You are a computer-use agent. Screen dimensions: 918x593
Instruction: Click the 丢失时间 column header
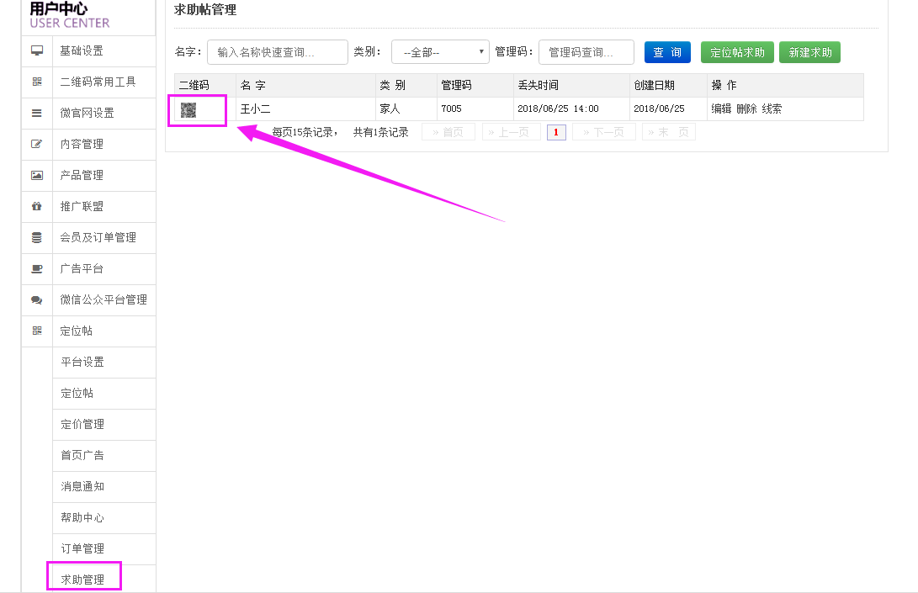click(x=538, y=86)
